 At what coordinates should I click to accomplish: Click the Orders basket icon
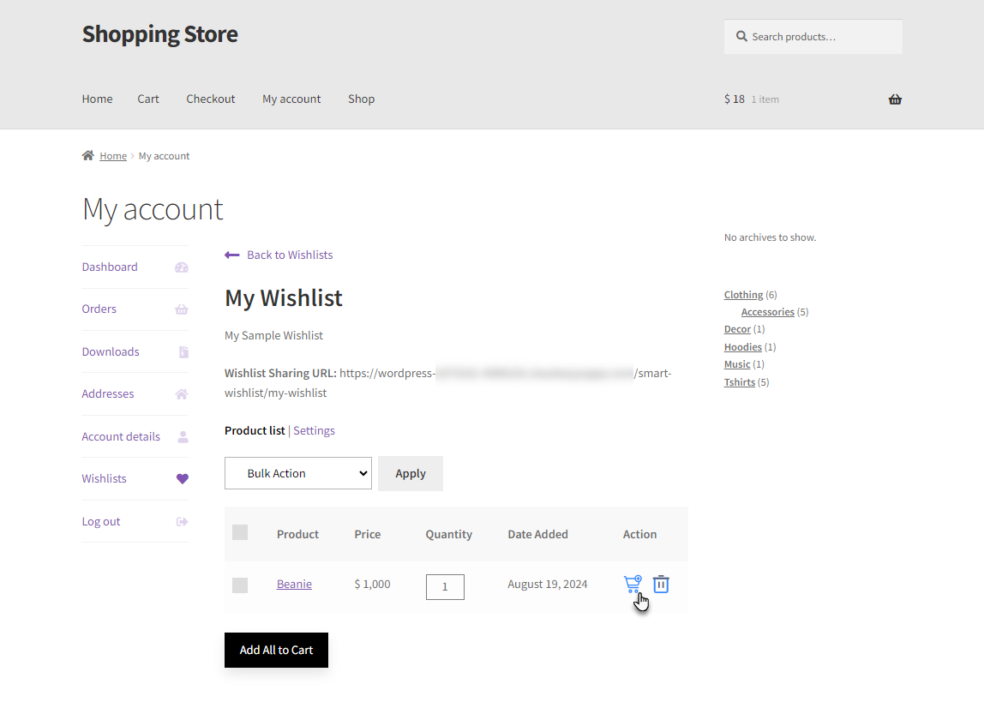[x=182, y=309]
